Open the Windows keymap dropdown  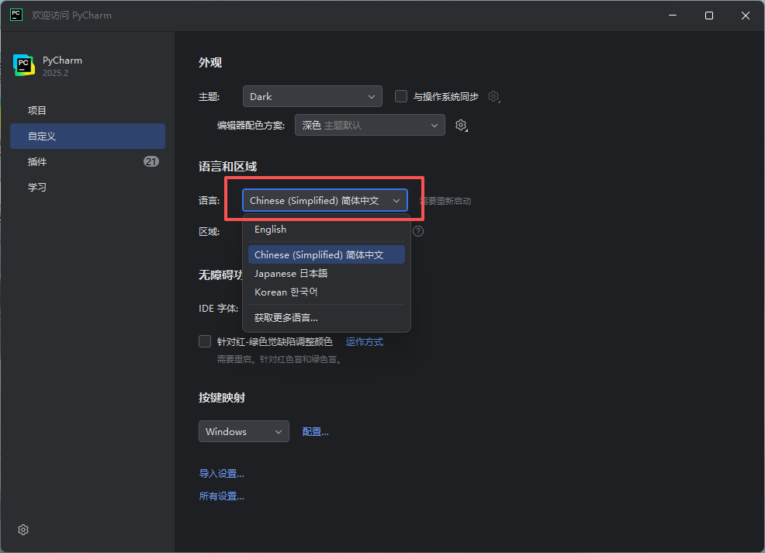click(x=244, y=431)
